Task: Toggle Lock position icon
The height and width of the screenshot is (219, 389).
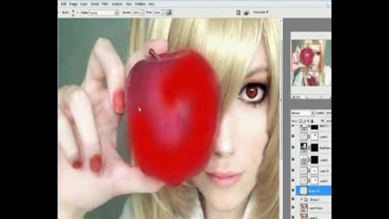Action: tap(308, 121)
